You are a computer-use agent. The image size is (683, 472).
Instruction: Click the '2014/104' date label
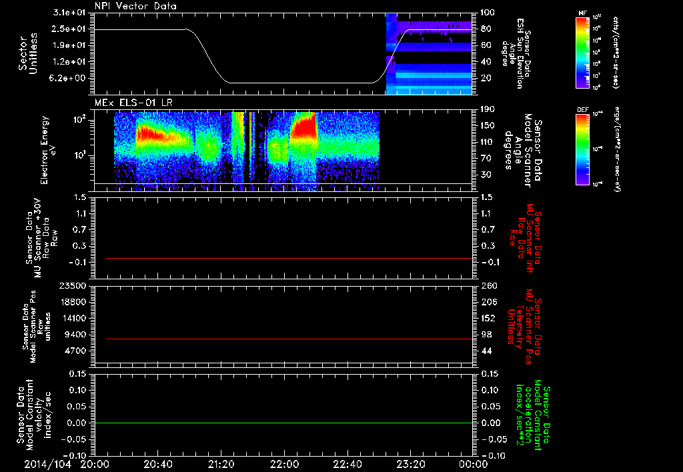pyautogui.click(x=47, y=464)
